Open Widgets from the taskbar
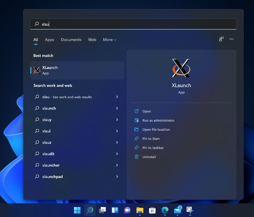Screen dimensions: 254x217 115,210
